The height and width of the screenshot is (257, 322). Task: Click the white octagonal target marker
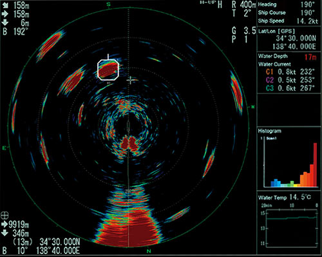click(108, 70)
